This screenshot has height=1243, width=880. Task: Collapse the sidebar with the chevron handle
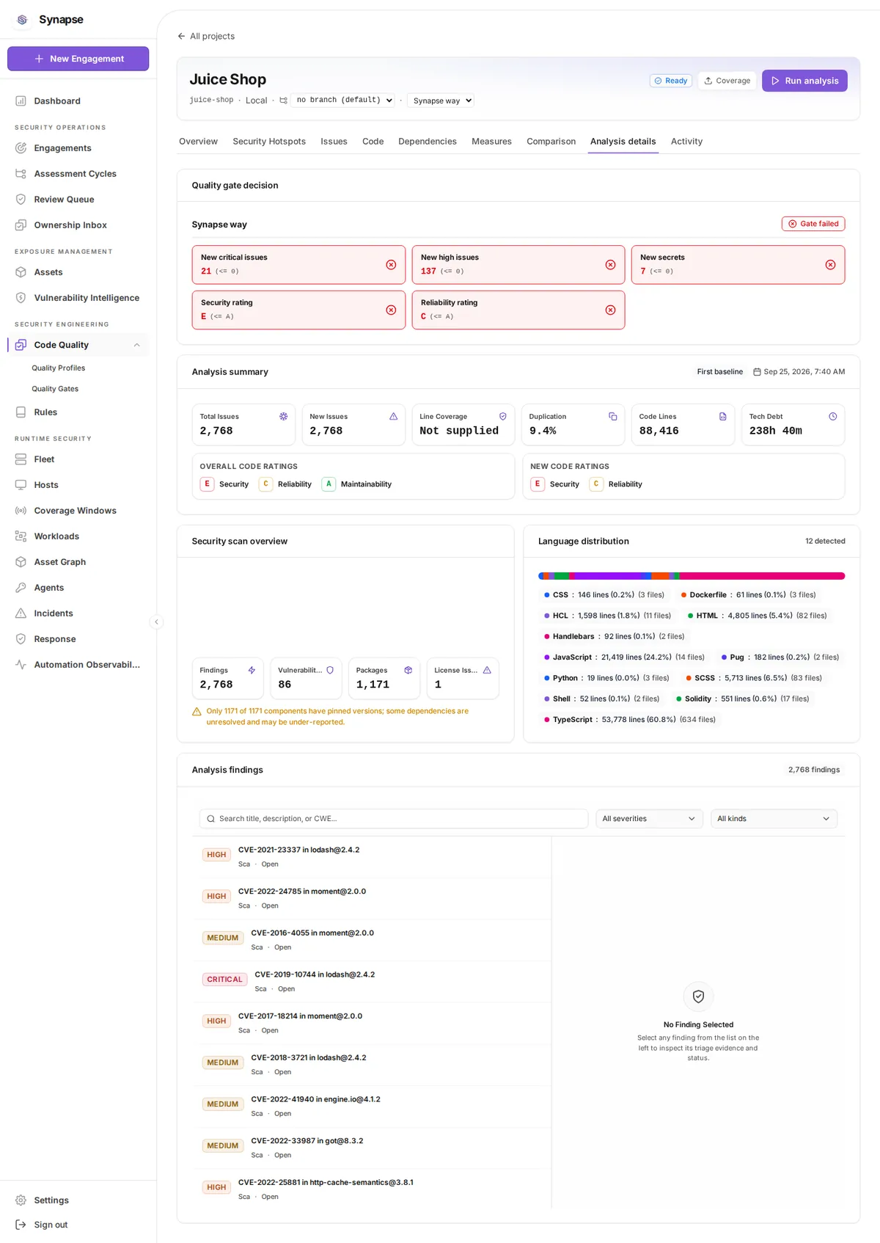point(156,622)
